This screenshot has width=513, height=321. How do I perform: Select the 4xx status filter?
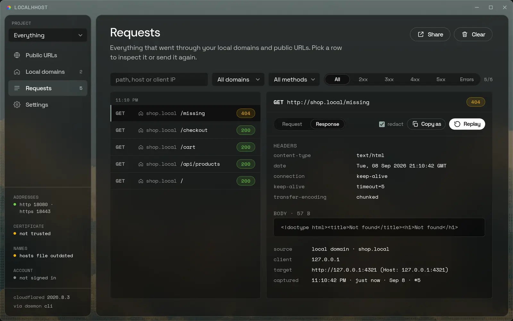point(415,79)
